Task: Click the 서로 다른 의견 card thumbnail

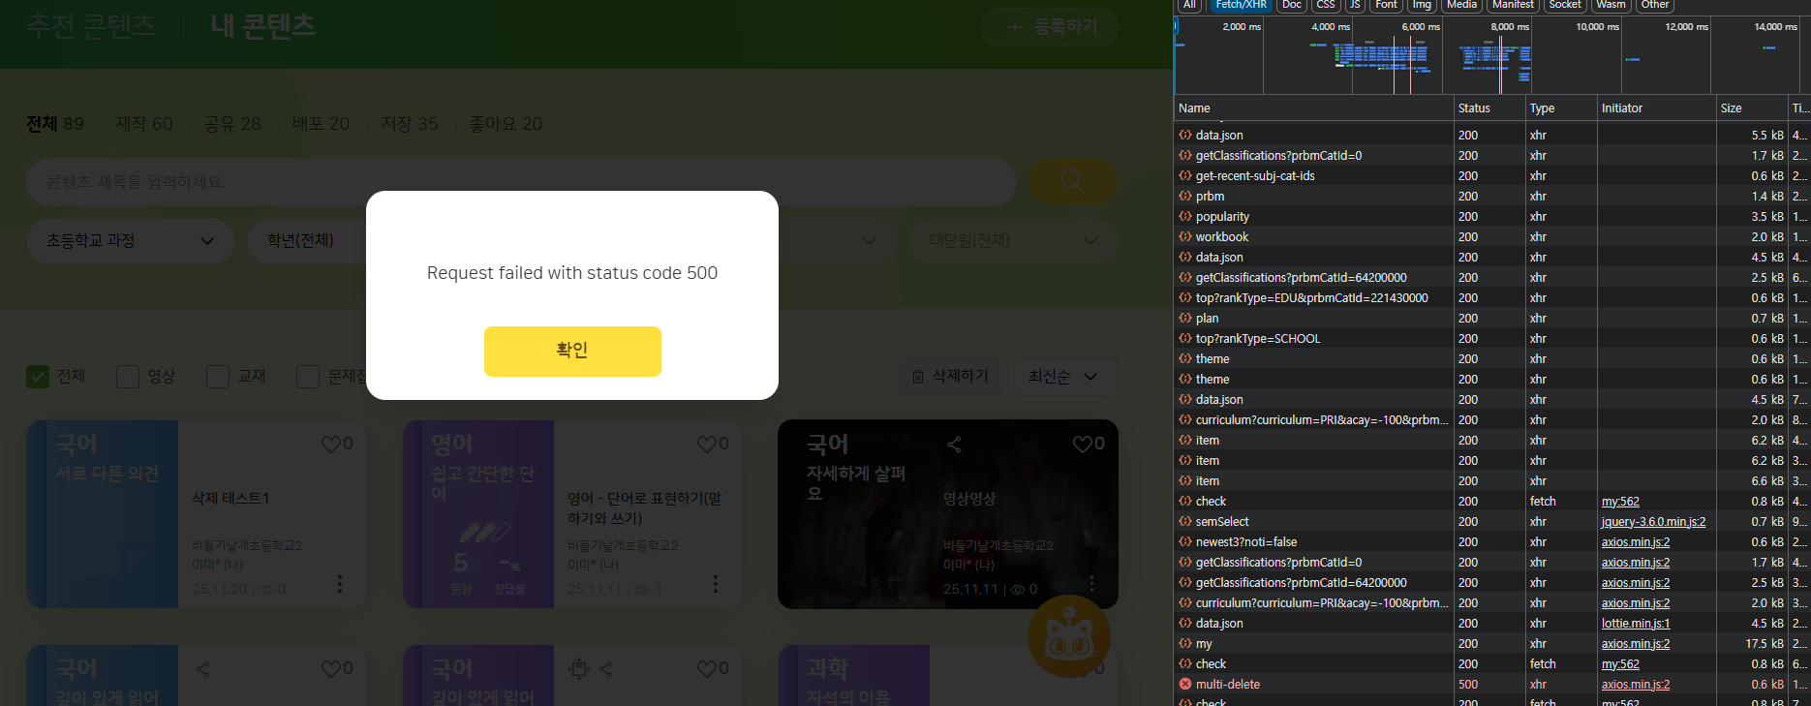Action: (103, 514)
